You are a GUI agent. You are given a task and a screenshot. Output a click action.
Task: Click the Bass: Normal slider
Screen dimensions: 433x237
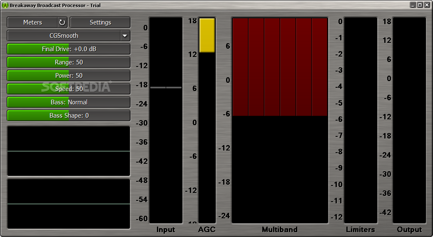pyautogui.click(x=68, y=102)
